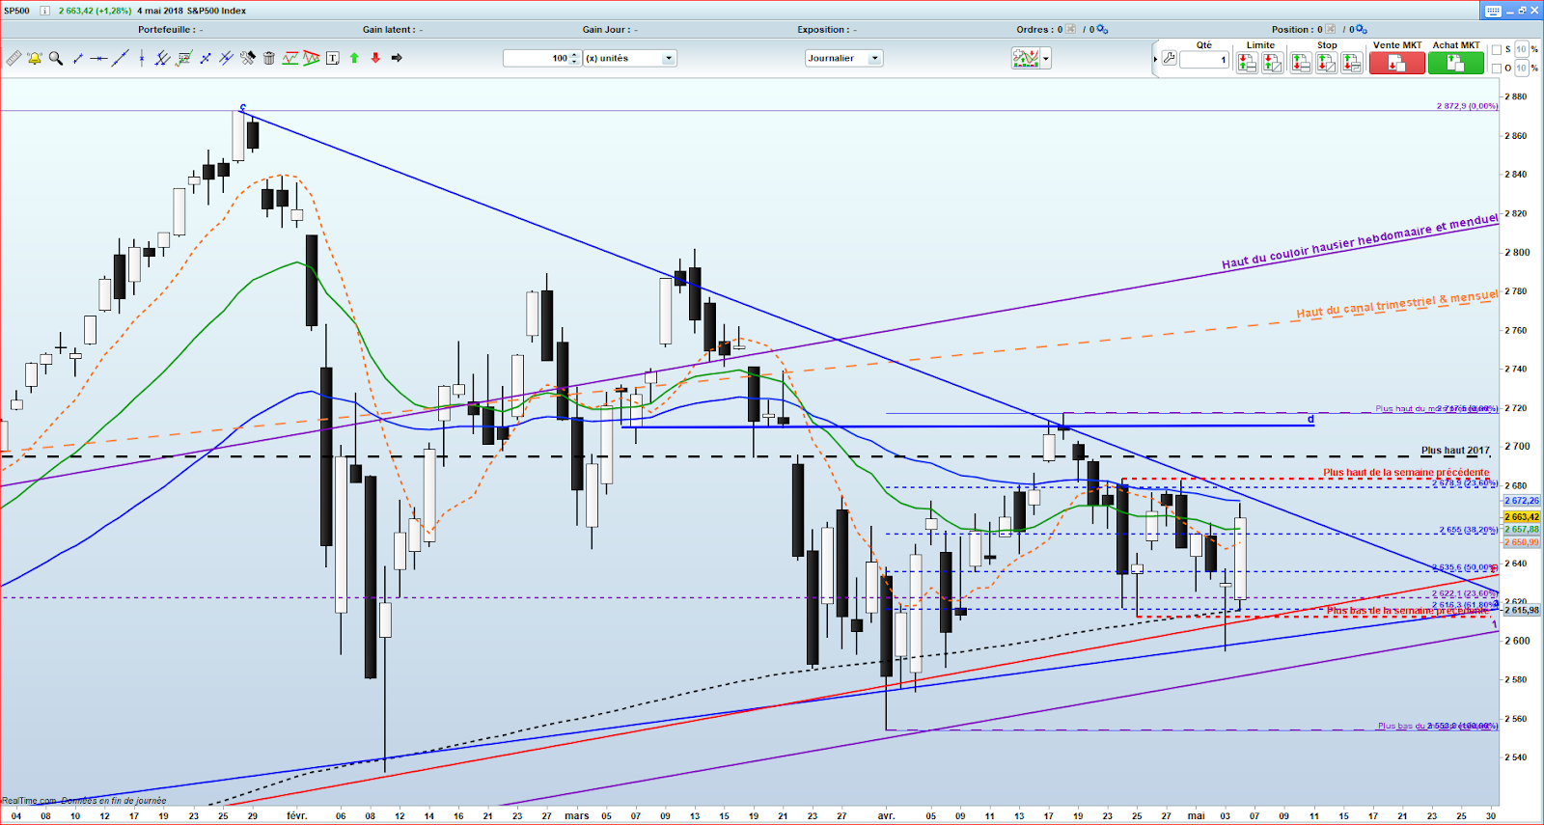Click 'Haut du canal trimestriel & mensuel' label

(x=1397, y=304)
